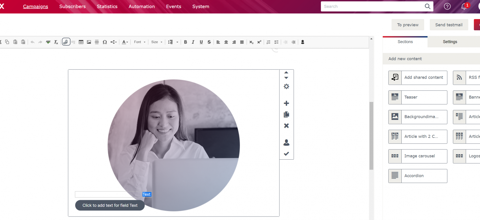The width and height of the screenshot is (480, 220).
Task: Toggle subscript formatting
Action: pyautogui.click(x=251, y=42)
